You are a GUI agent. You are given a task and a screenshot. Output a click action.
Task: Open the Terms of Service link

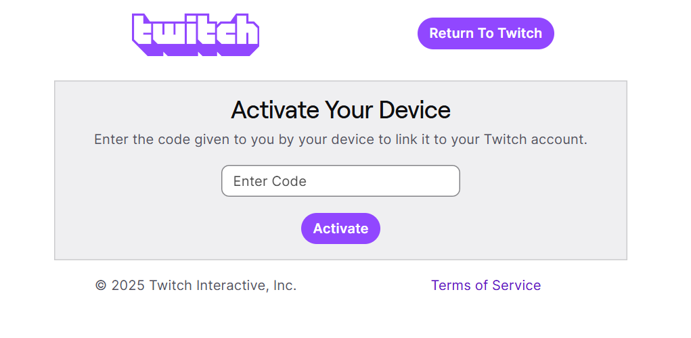[485, 285]
